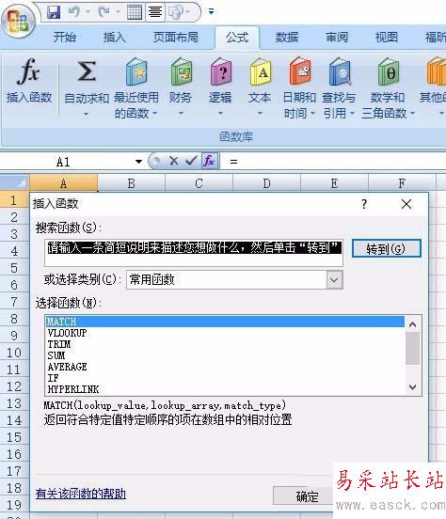Click the 插入函数 fx ribbon button
446x519 pixels.
tap(29, 81)
